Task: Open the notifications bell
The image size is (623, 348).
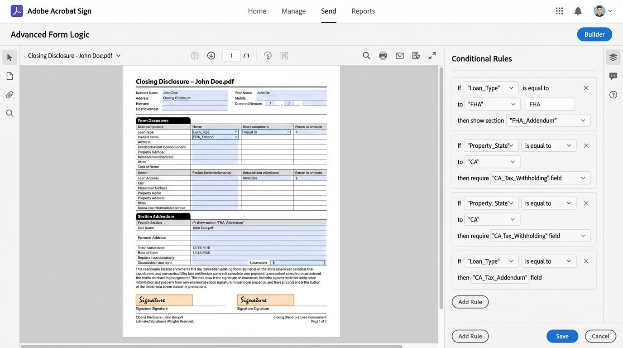Action: 578,11
